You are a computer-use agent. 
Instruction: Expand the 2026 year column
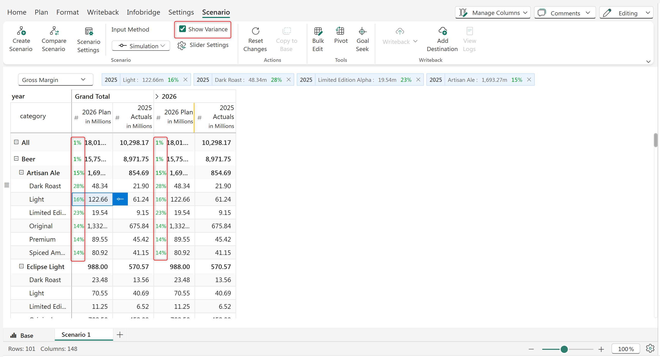click(157, 96)
